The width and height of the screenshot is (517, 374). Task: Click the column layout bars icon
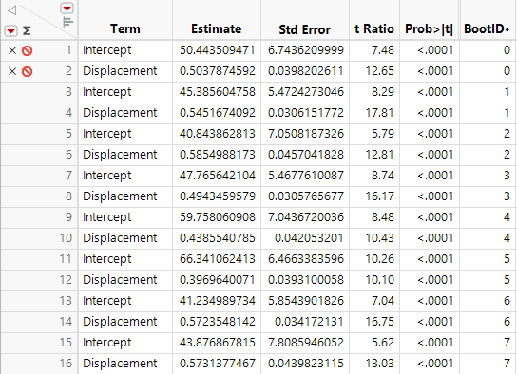coord(67,22)
